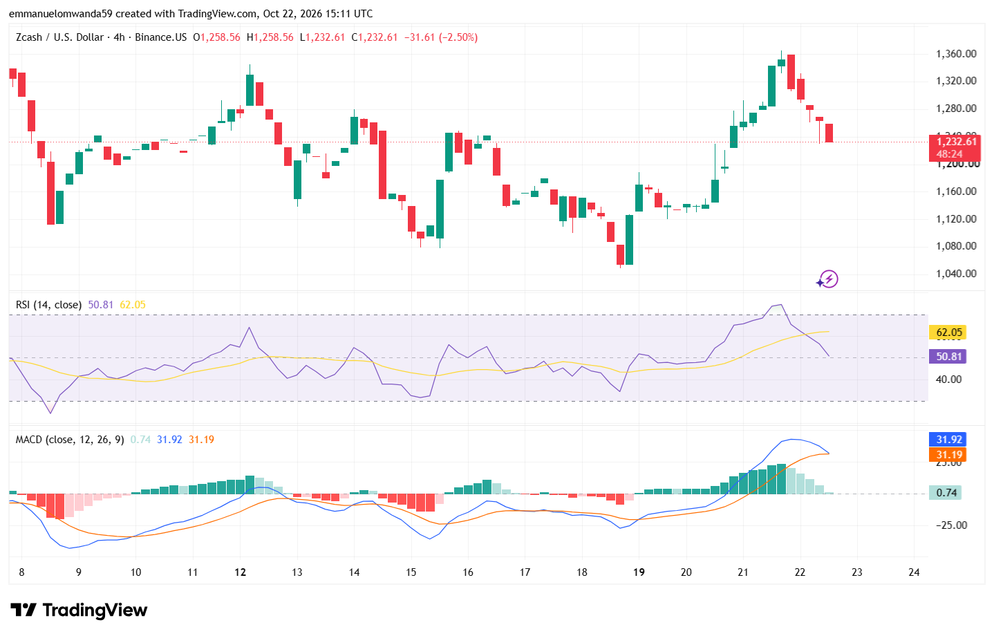994x636 pixels.
Task: Click the 1,320.00 price axis label
Action: coord(957,81)
